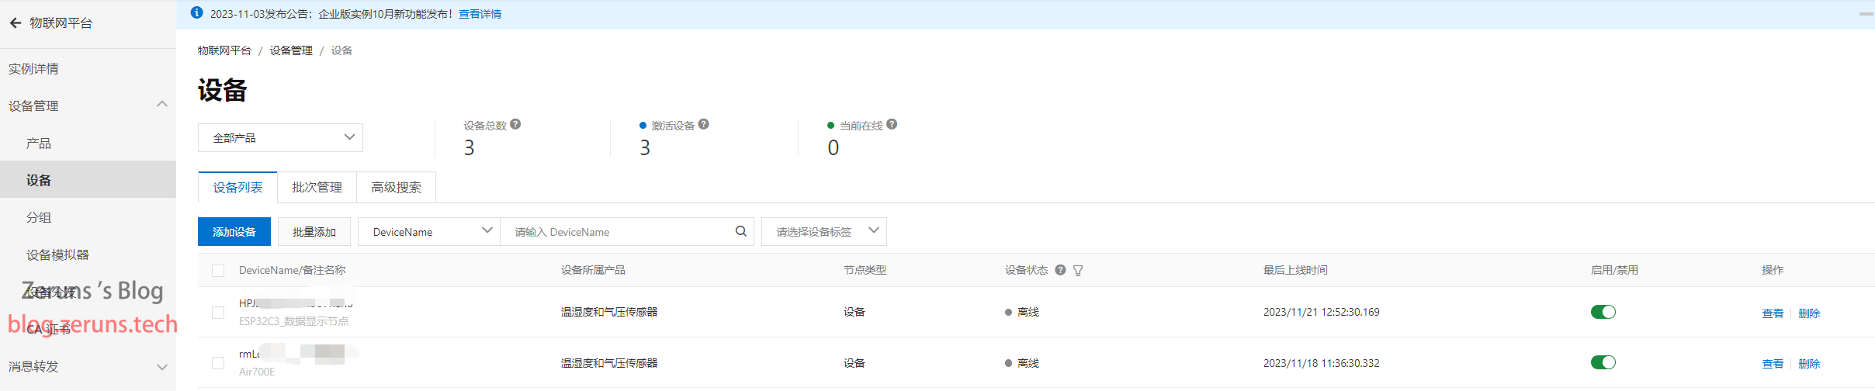Toggle the Air700E device enable switch
This screenshot has width=1875, height=391.
[x=1603, y=362]
